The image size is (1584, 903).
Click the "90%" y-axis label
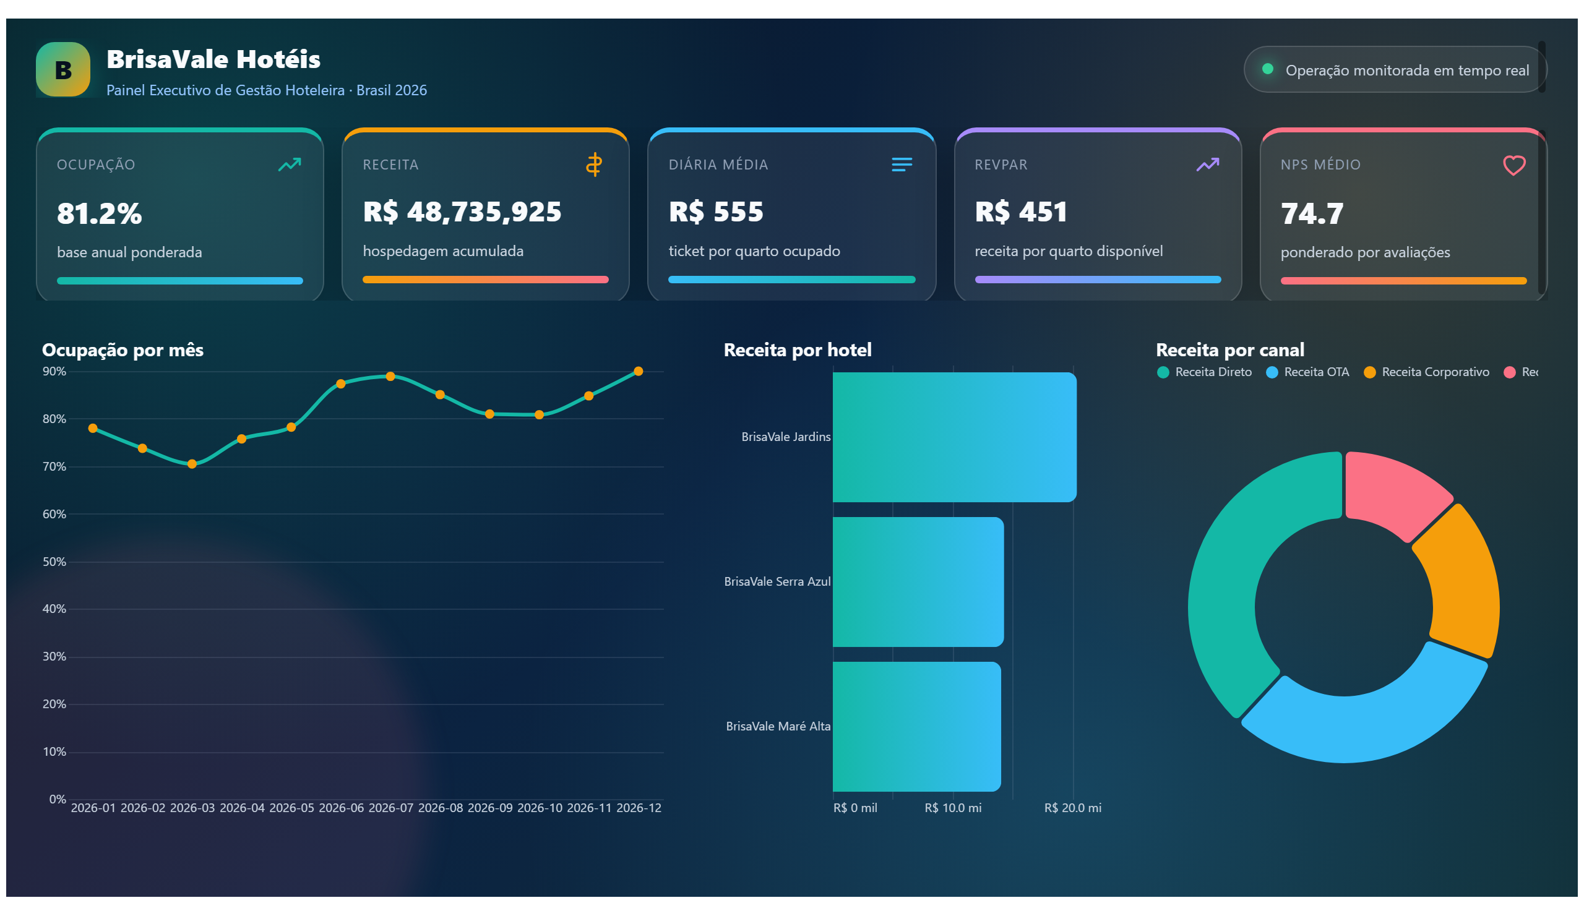[54, 372]
